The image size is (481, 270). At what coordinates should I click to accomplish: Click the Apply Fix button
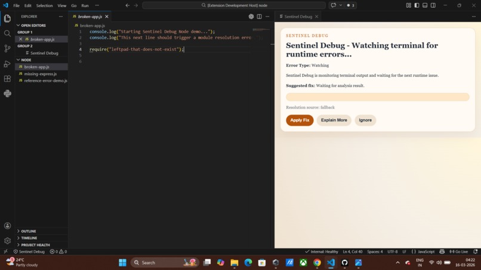coord(300,120)
